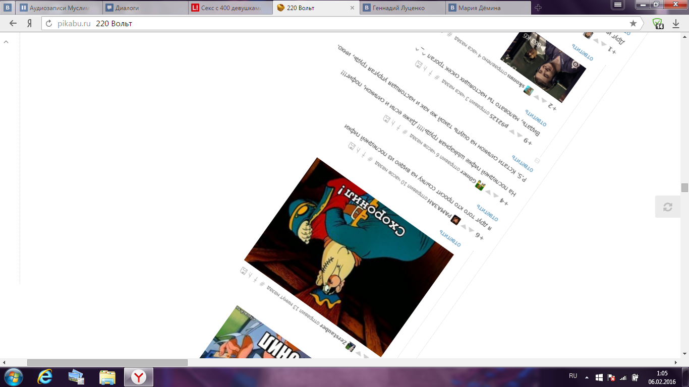The width and height of the screenshot is (689, 387).
Task: Click the vertical scrollbar thumb
Action: click(684, 187)
